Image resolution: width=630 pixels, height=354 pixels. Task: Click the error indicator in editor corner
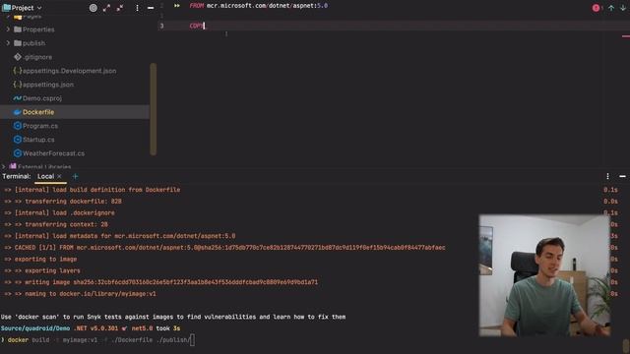(x=596, y=8)
